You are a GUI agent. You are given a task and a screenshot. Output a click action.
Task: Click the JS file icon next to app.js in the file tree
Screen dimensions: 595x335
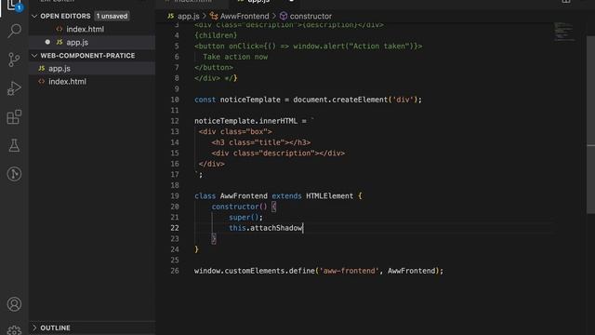(x=42, y=68)
